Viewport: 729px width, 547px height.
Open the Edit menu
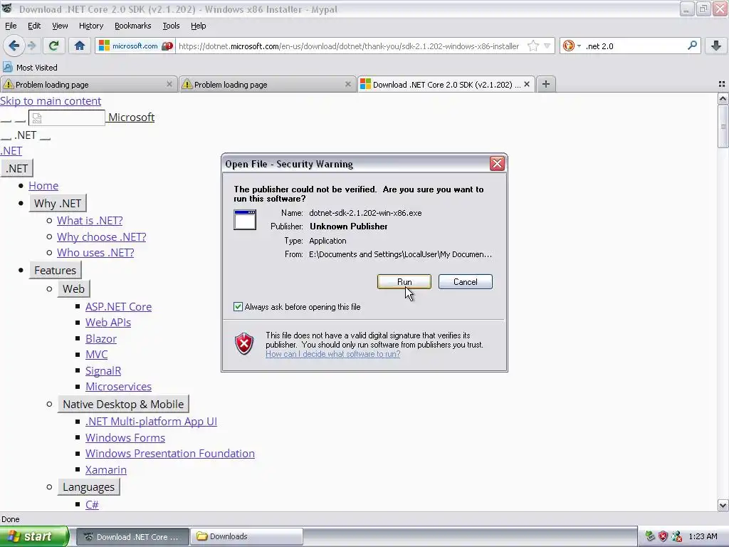pos(34,26)
